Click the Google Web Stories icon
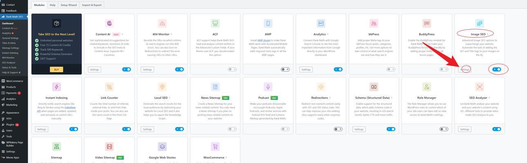This screenshot has width=527, height=163. [162, 147]
